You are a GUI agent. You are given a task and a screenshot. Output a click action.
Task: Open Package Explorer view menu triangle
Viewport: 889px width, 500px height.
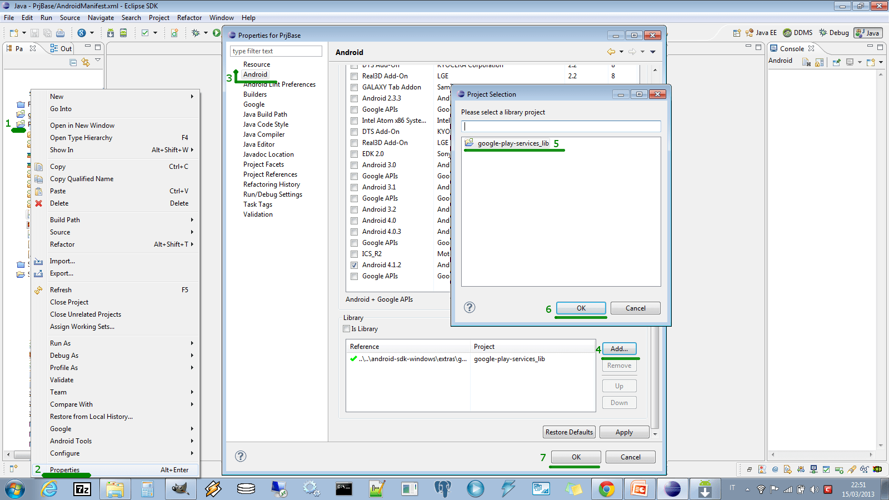98,60
